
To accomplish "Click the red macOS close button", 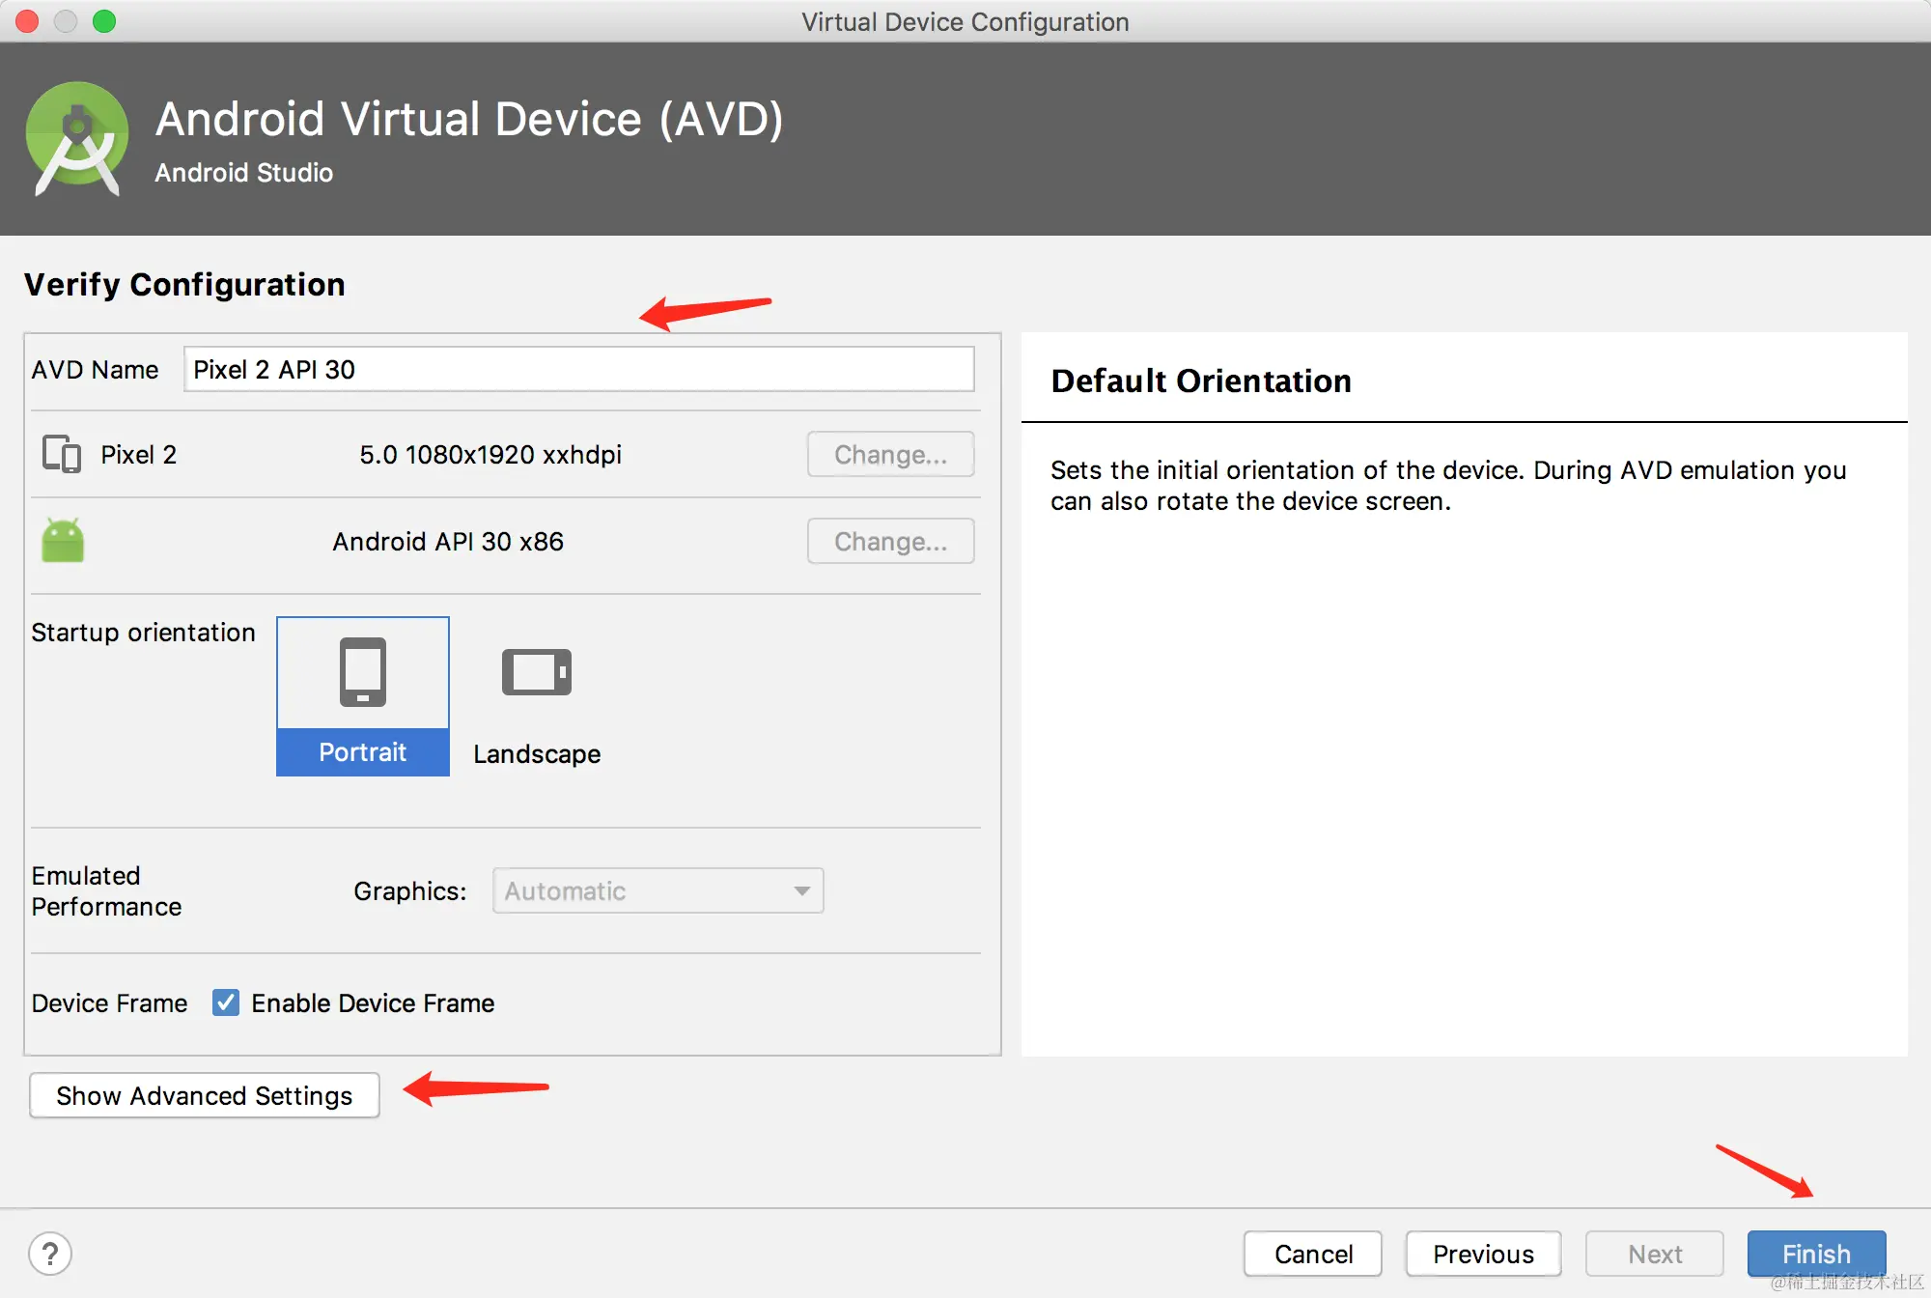I will pos(27,21).
